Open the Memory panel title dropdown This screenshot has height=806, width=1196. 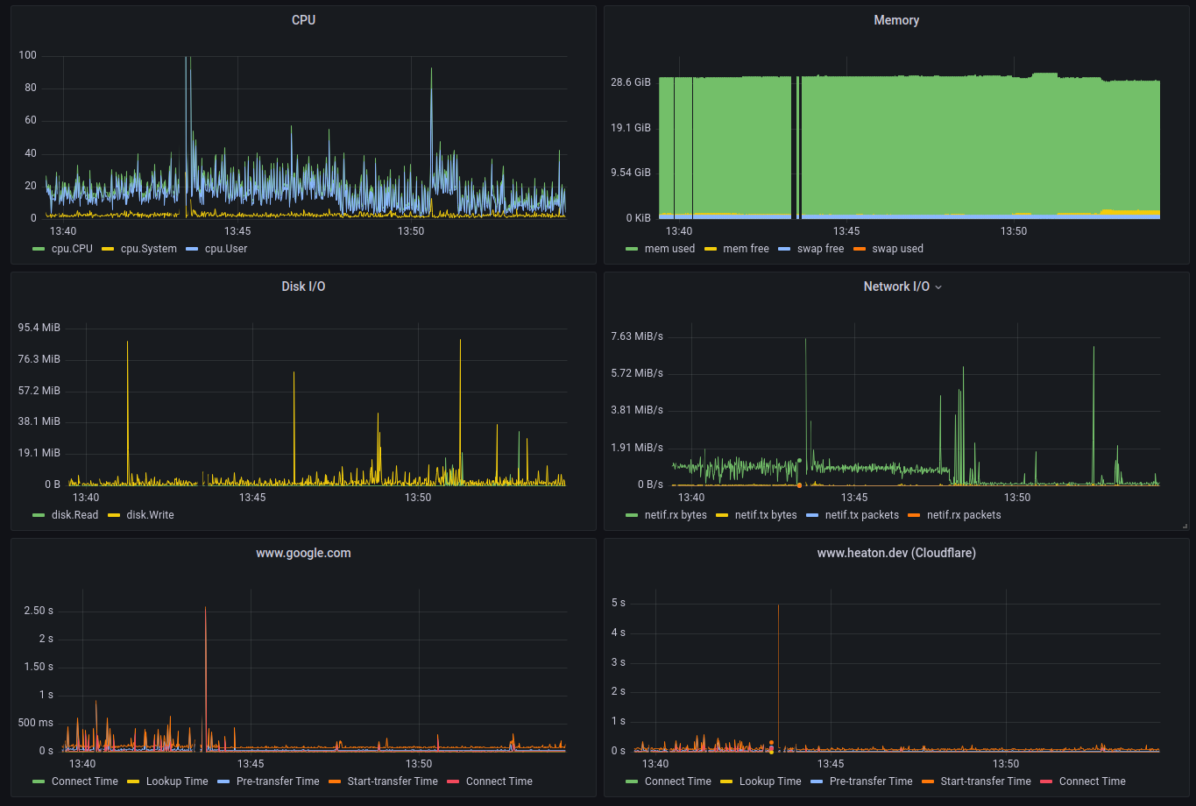[896, 20]
